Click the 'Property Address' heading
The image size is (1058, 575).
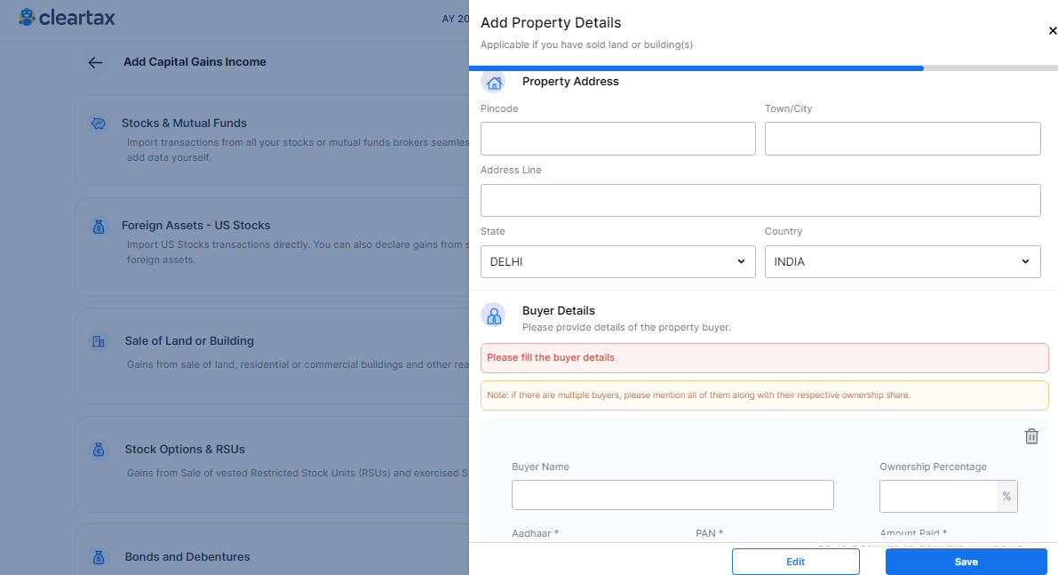click(x=570, y=82)
